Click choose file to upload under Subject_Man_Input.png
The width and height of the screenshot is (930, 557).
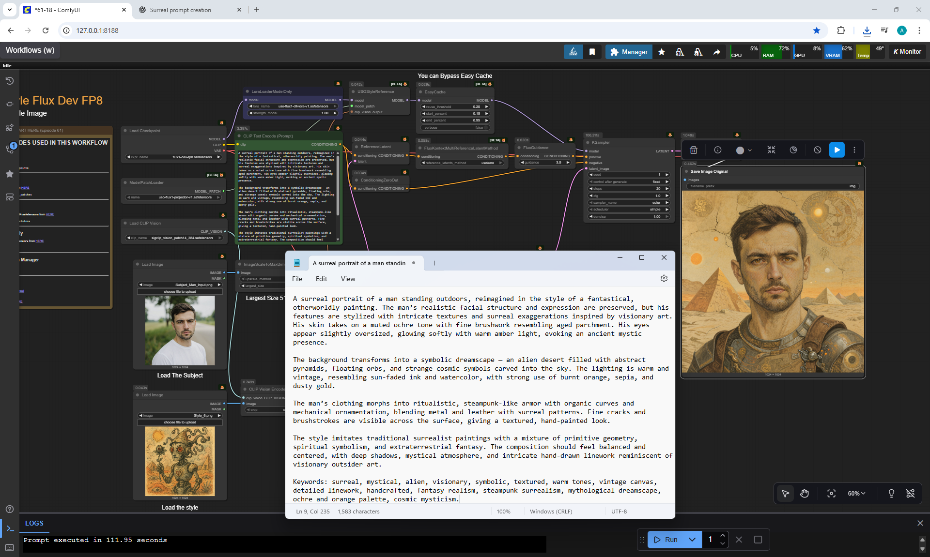(180, 292)
